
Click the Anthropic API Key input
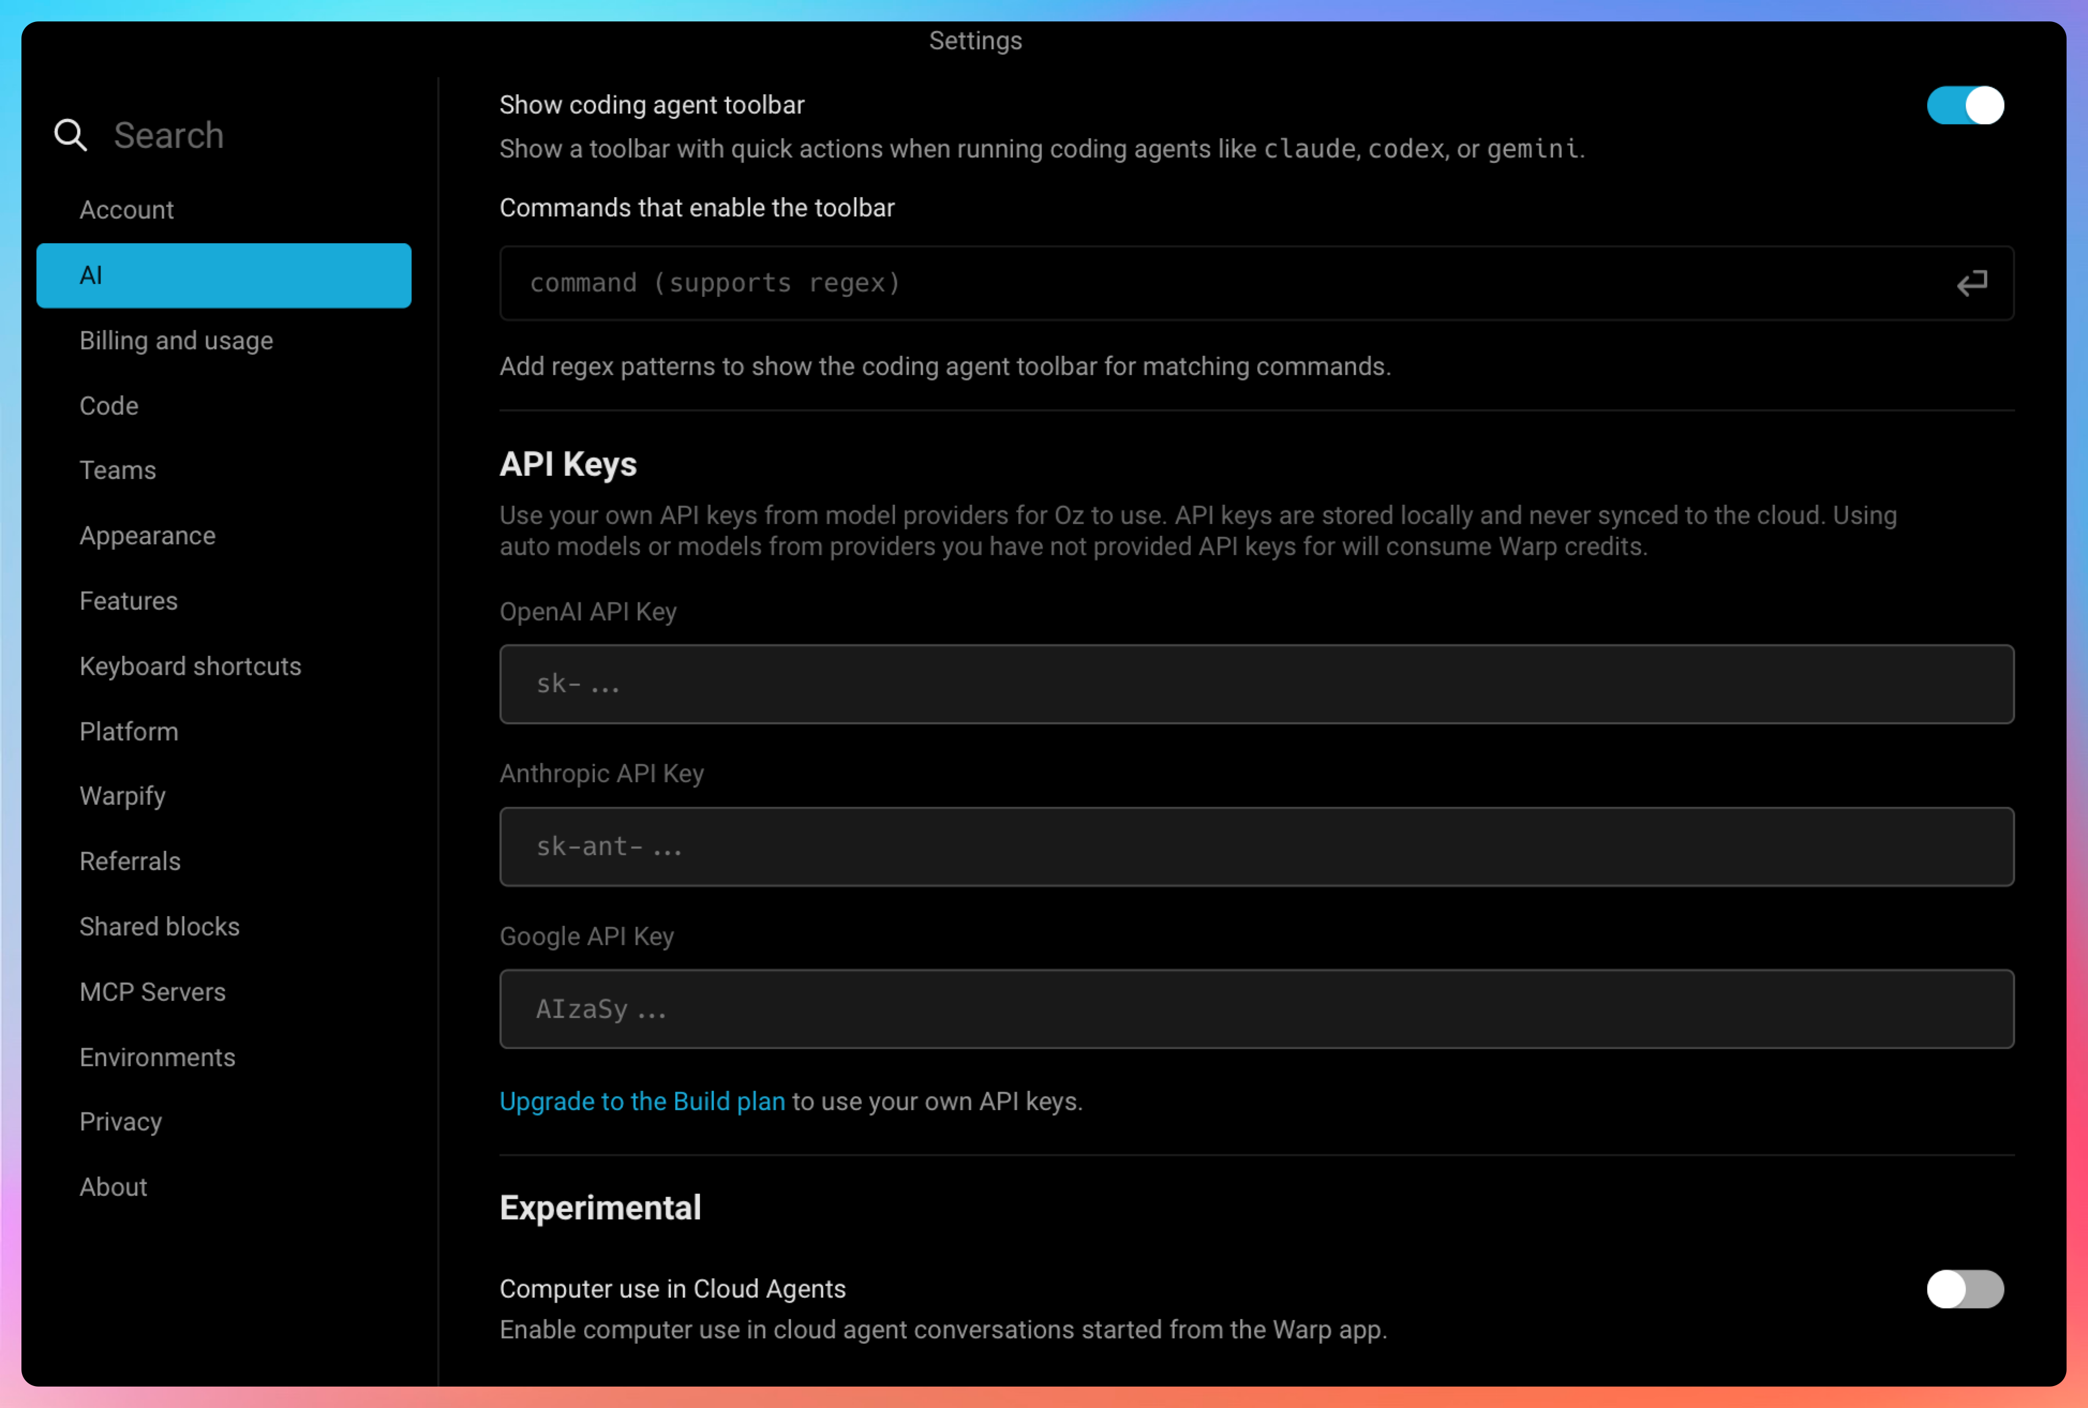click(x=1256, y=847)
